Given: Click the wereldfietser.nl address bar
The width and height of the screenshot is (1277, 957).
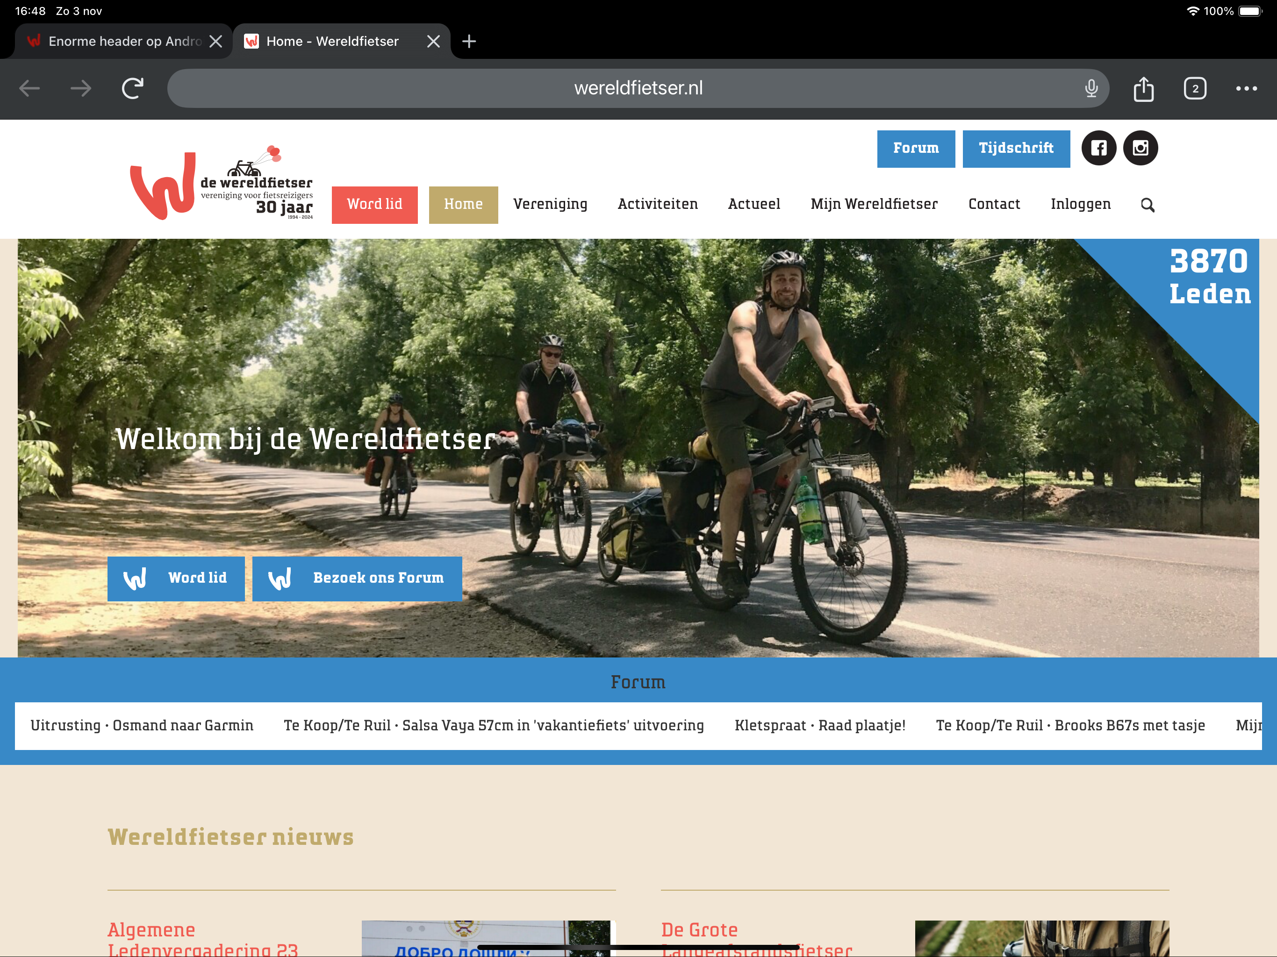Looking at the screenshot, I should click(638, 88).
